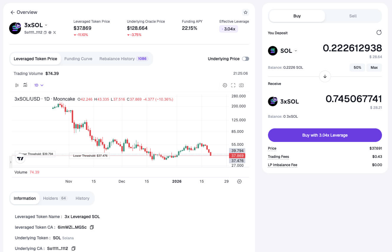The image size is (392, 252).
Task: Switch to the Sell tab
Action: [353, 16]
